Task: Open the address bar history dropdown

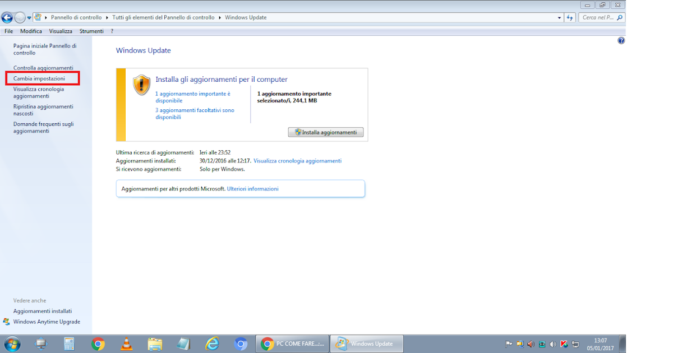Action: [559, 18]
